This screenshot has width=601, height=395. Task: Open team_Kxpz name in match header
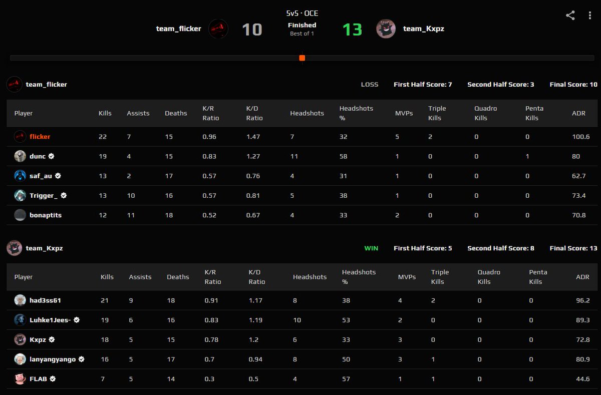pyautogui.click(x=424, y=29)
